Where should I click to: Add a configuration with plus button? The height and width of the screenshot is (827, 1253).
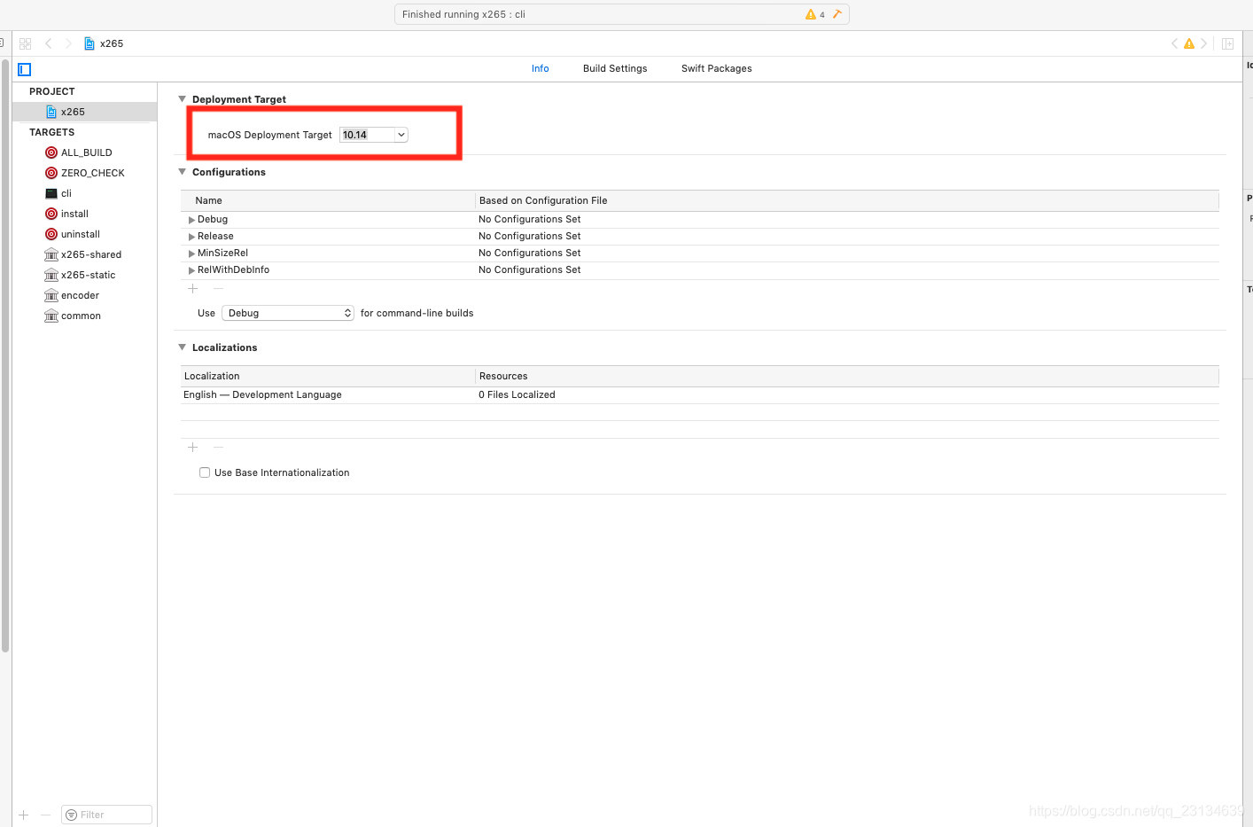point(193,289)
